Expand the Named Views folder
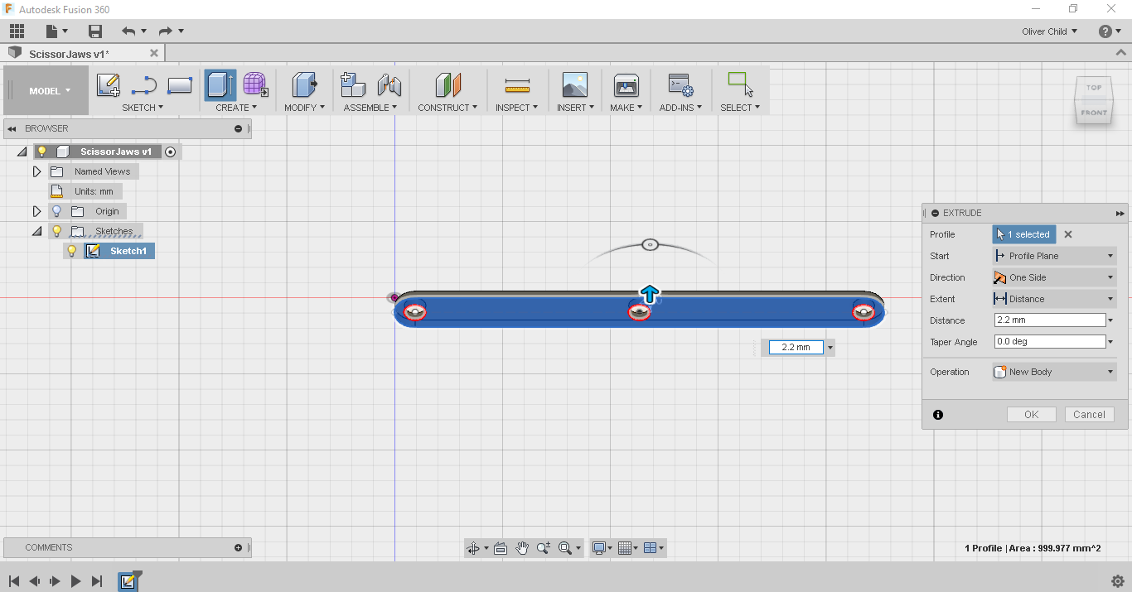Screen dimensions: 1132x592 36,171
